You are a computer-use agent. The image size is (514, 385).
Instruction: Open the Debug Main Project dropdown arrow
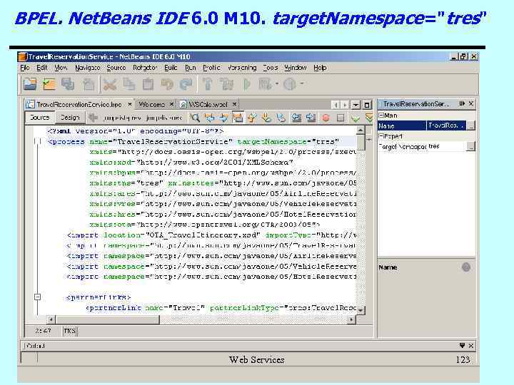tap(277, 84)
